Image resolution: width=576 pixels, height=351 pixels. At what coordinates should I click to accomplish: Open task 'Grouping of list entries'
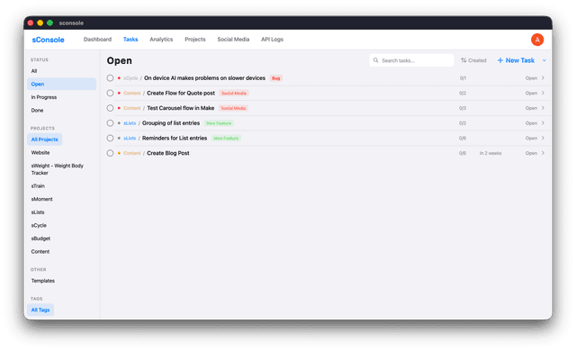pos(171,123)
